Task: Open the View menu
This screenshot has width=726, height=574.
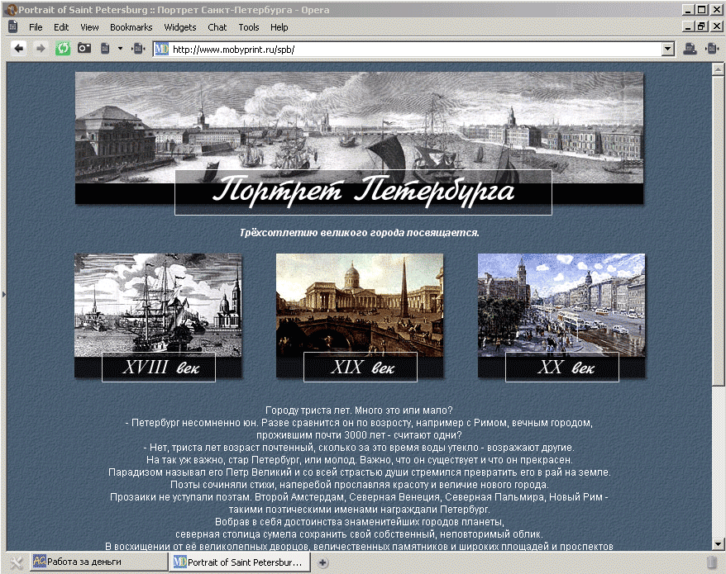Action: click(x=89, y=27)
